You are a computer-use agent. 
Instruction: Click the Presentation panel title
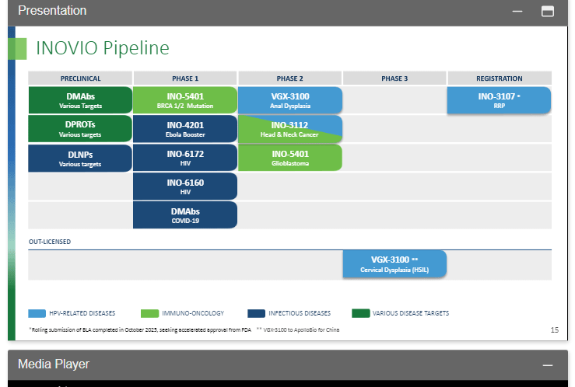pos(52,11)
